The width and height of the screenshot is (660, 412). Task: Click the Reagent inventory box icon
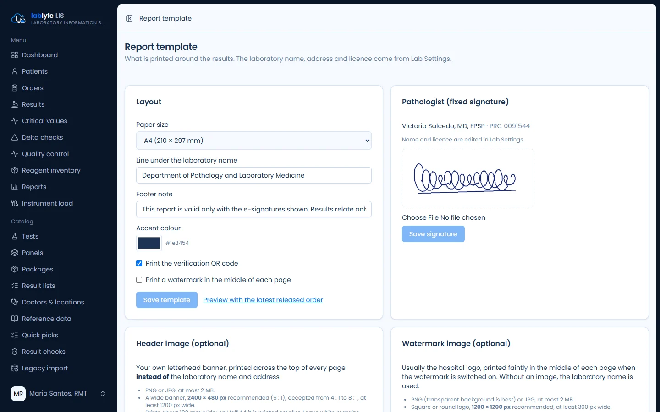click(15, 170)
